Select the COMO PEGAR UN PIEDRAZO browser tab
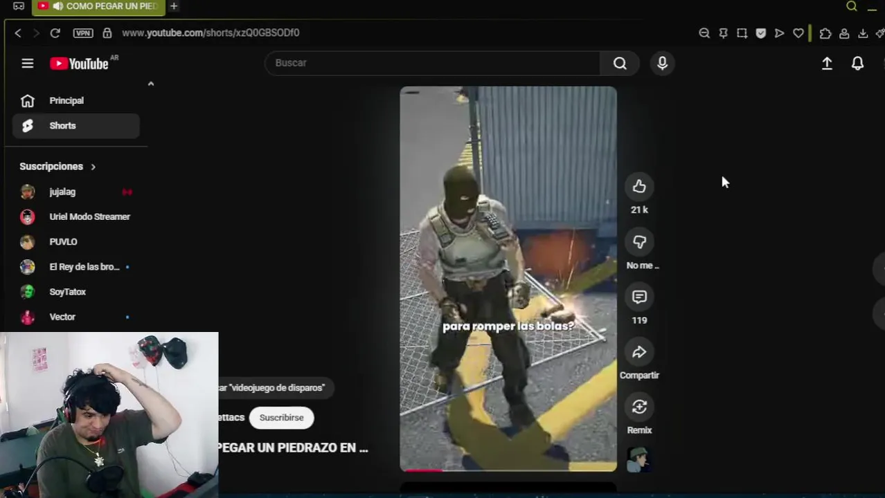This screenshot has width=885, height=498. (x=99, y=6)
